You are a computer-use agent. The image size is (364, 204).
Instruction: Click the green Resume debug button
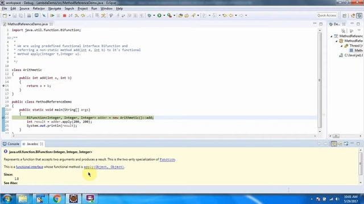pos(52,15)
